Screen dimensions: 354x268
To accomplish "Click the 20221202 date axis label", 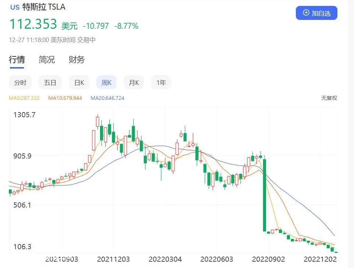I will 320,259.
